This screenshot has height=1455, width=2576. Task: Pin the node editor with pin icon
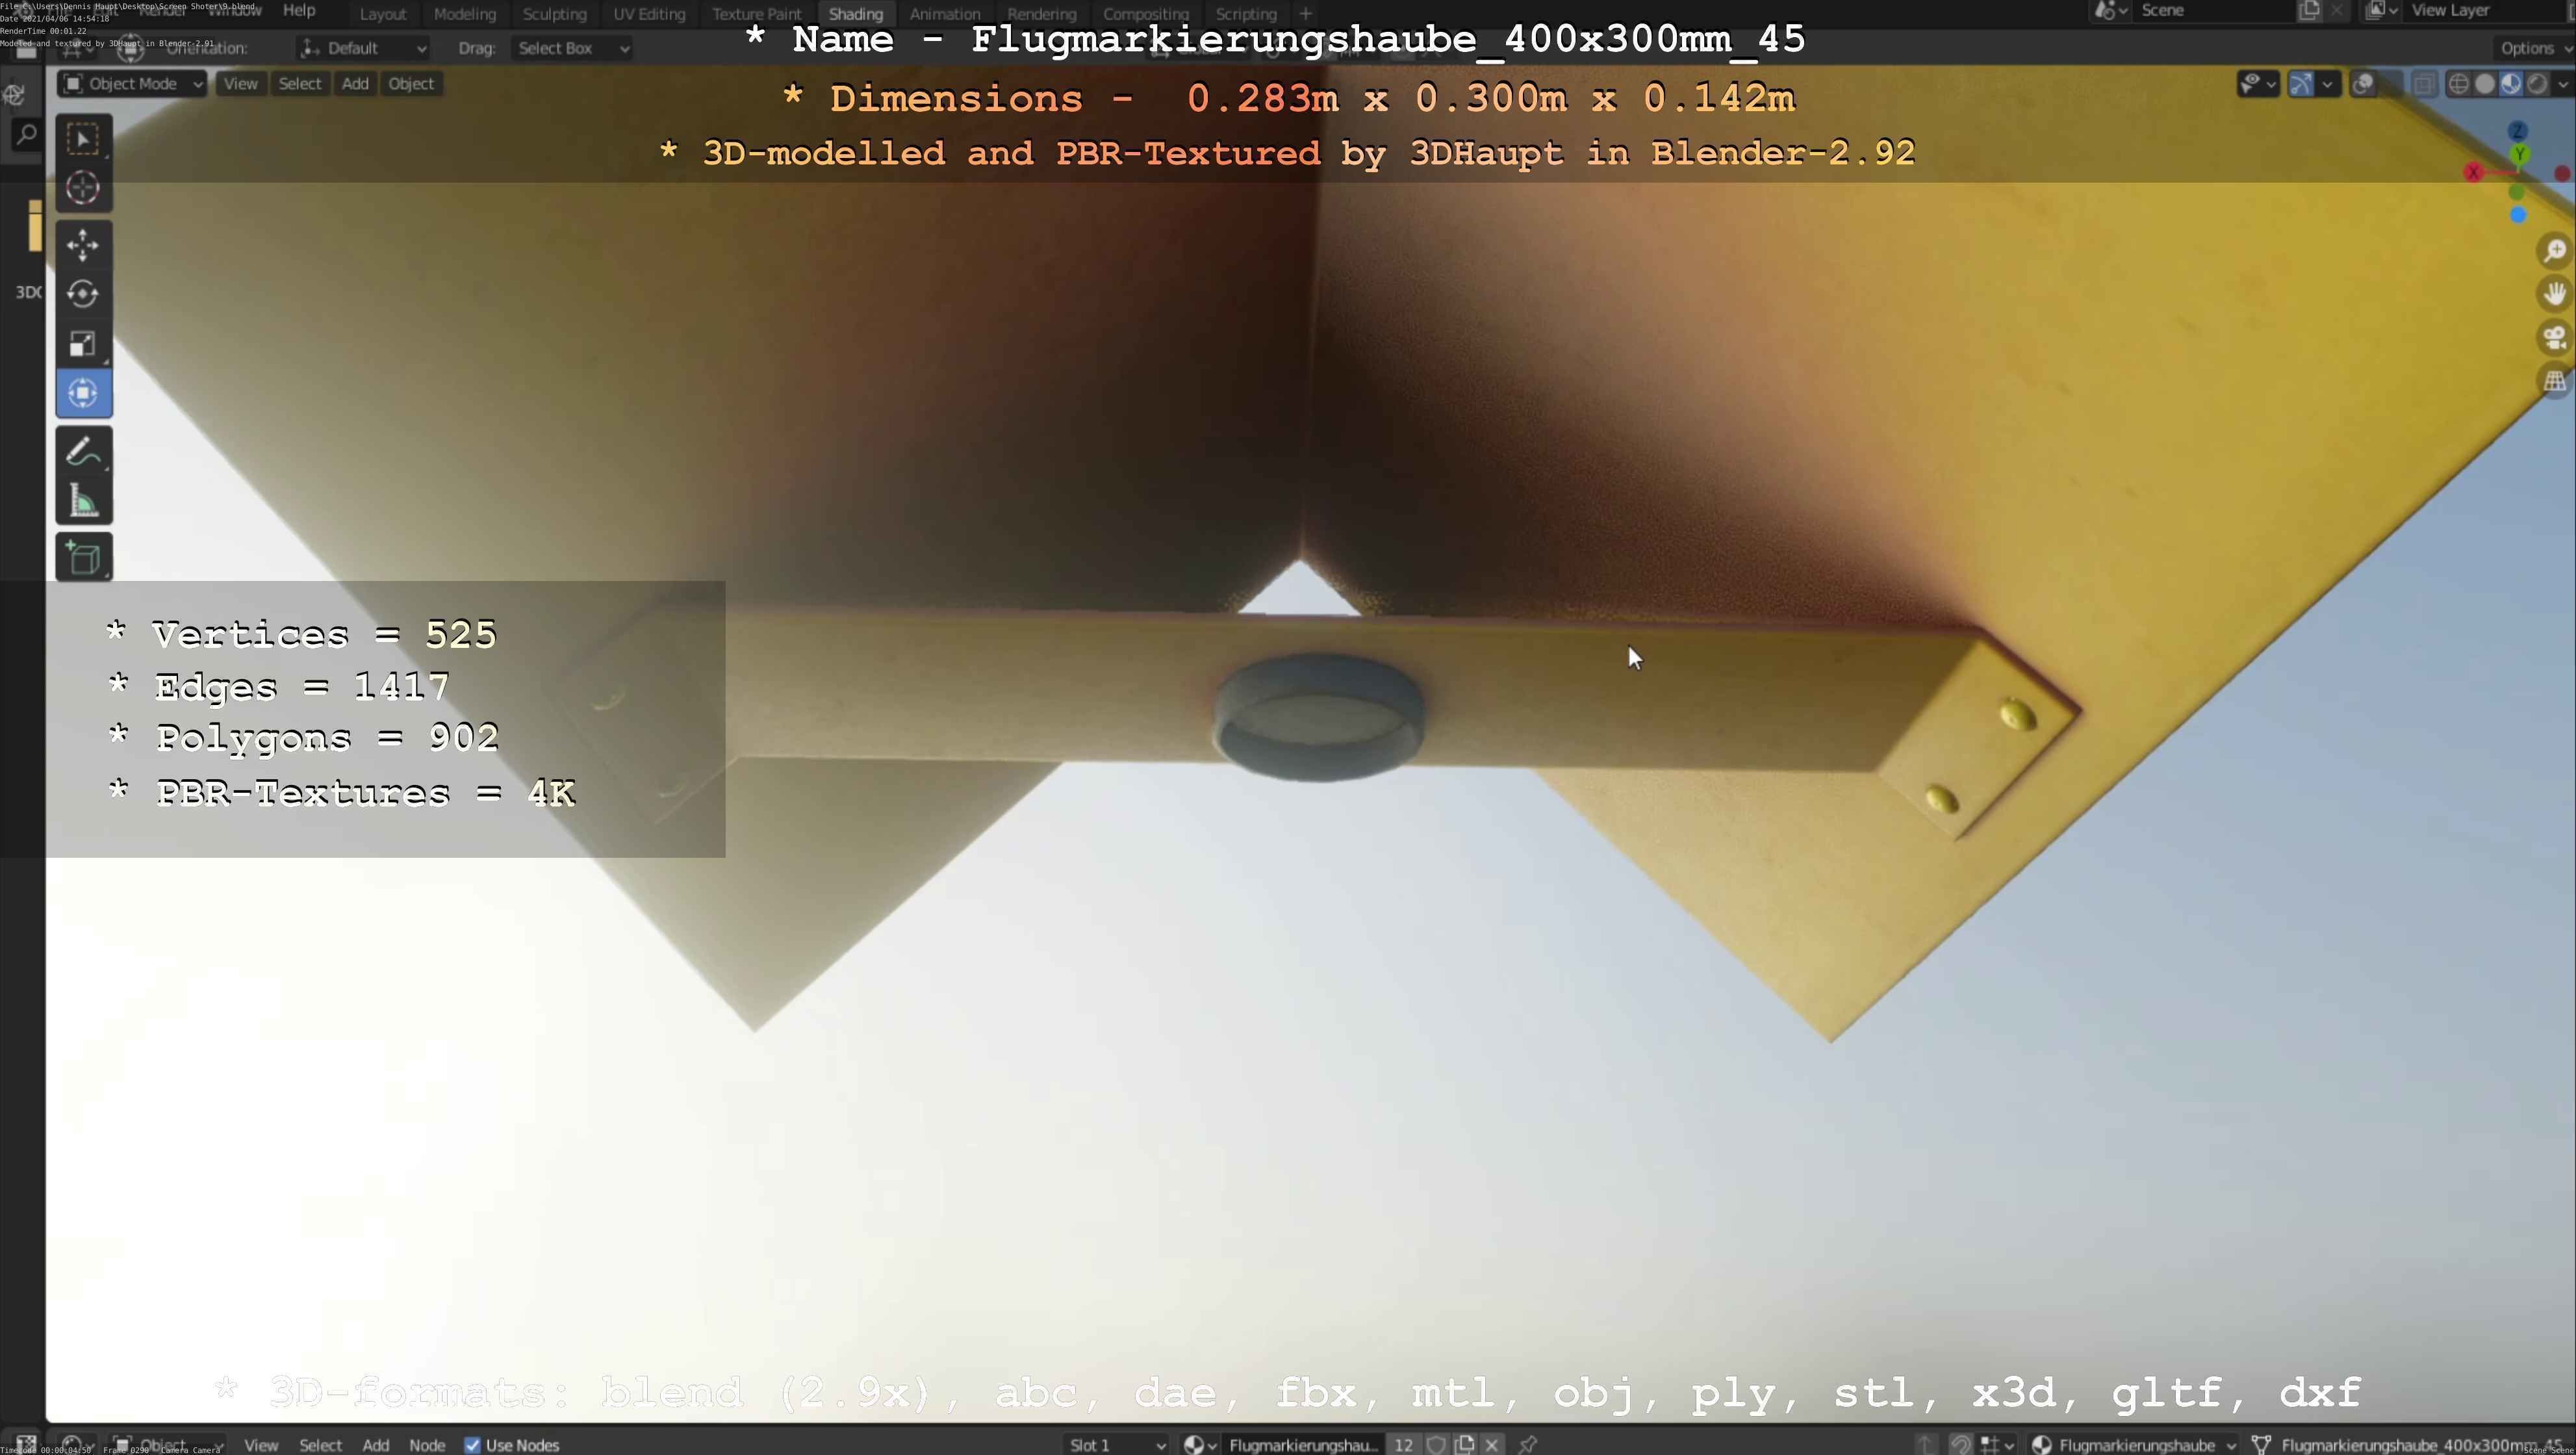pyautogui.click(x=1527, y=1444)
